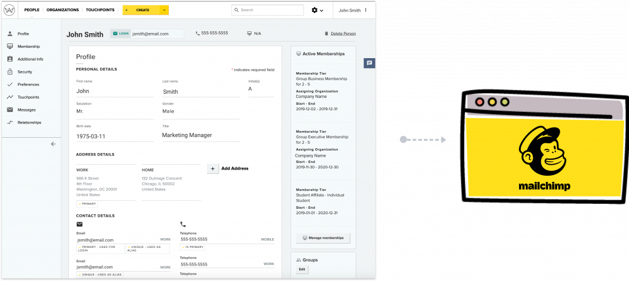Image resolution: width=629 pixels, height=281 pixels.
Task: Click the green LOGIN badge
Action: click(121, 34)
